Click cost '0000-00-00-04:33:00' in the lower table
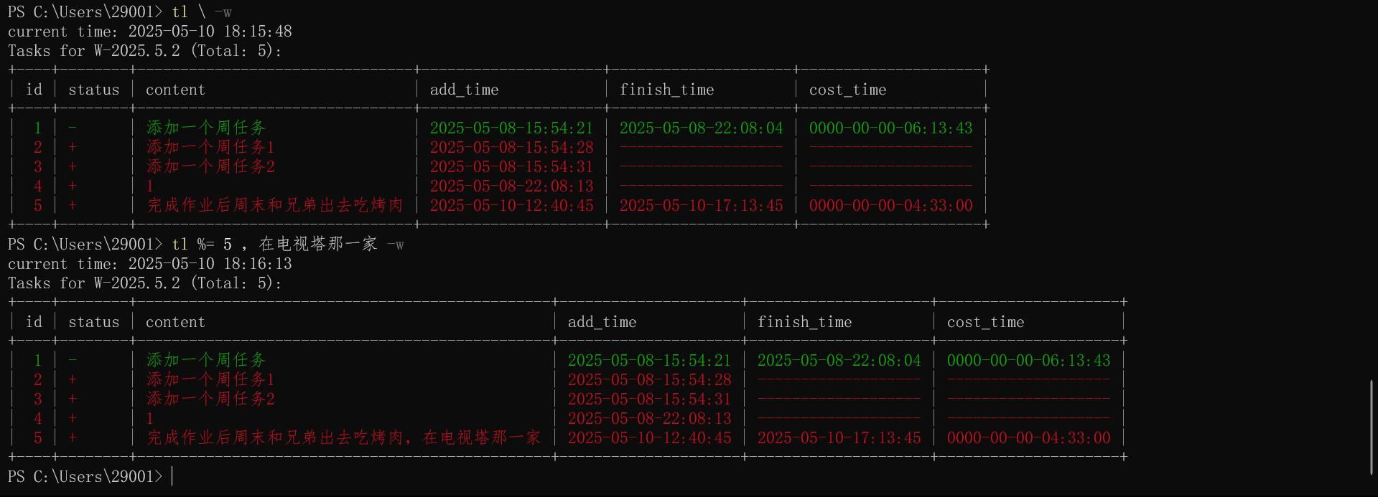Viewport: 1378px width, 497px height. pyautogui.click(x=1028, y=437)
